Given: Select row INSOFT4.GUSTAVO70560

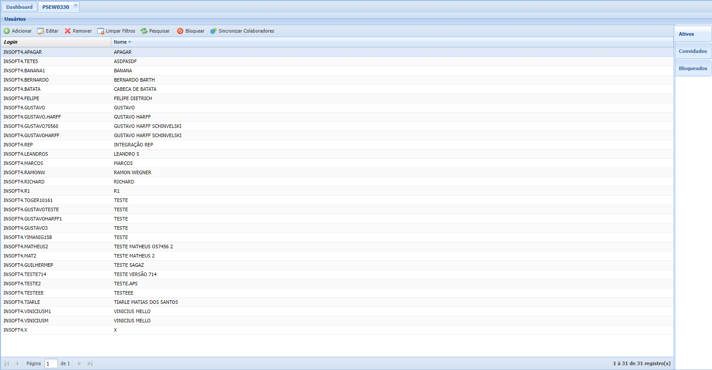Looking at the screenshot, I should (x=337, y=126).
